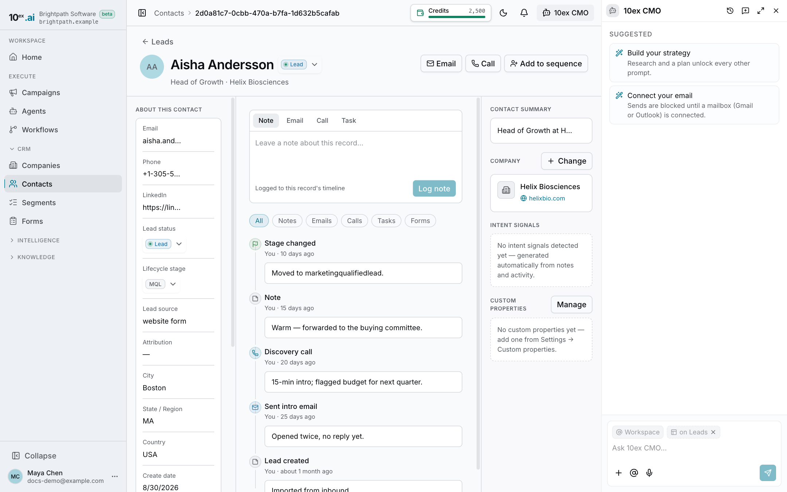This screenshot has height=492, width=787.
Task: Open Companies in CRM section
Action: coord(63,165)
